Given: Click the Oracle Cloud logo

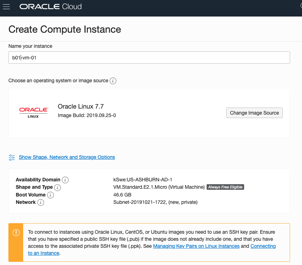Looking at the screenshot, I should (51, 7).
